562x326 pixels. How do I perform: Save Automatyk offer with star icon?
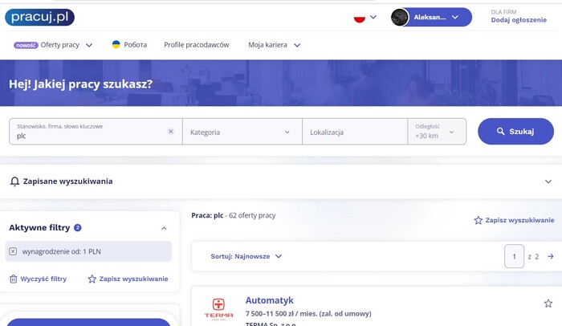tap(548, 304)
